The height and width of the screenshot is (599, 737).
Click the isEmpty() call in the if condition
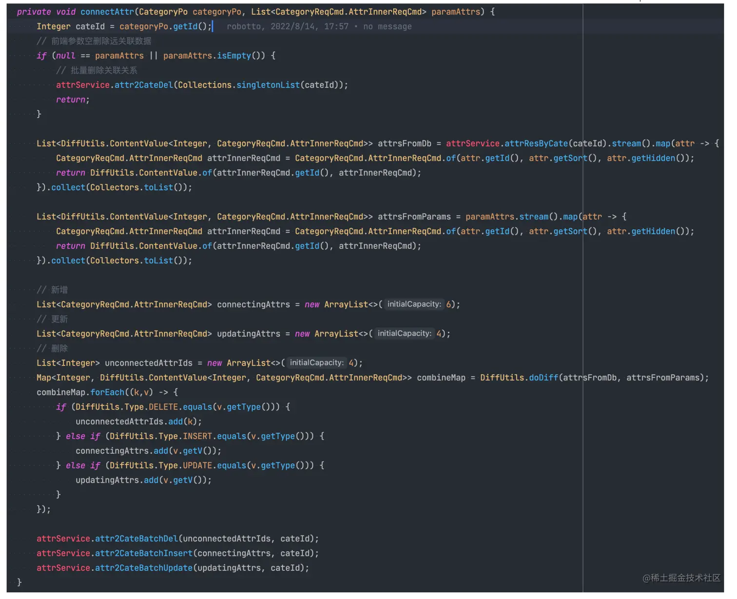click(239, 56)
